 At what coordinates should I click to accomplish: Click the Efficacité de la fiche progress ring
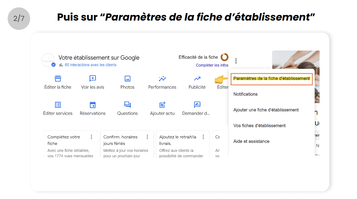[x=224, y=57]
